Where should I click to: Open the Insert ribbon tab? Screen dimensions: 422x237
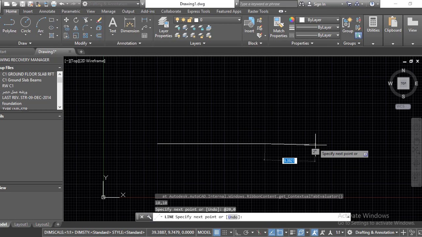[28, 11]
